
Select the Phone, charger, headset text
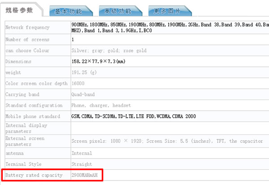(x=101, y=105)
